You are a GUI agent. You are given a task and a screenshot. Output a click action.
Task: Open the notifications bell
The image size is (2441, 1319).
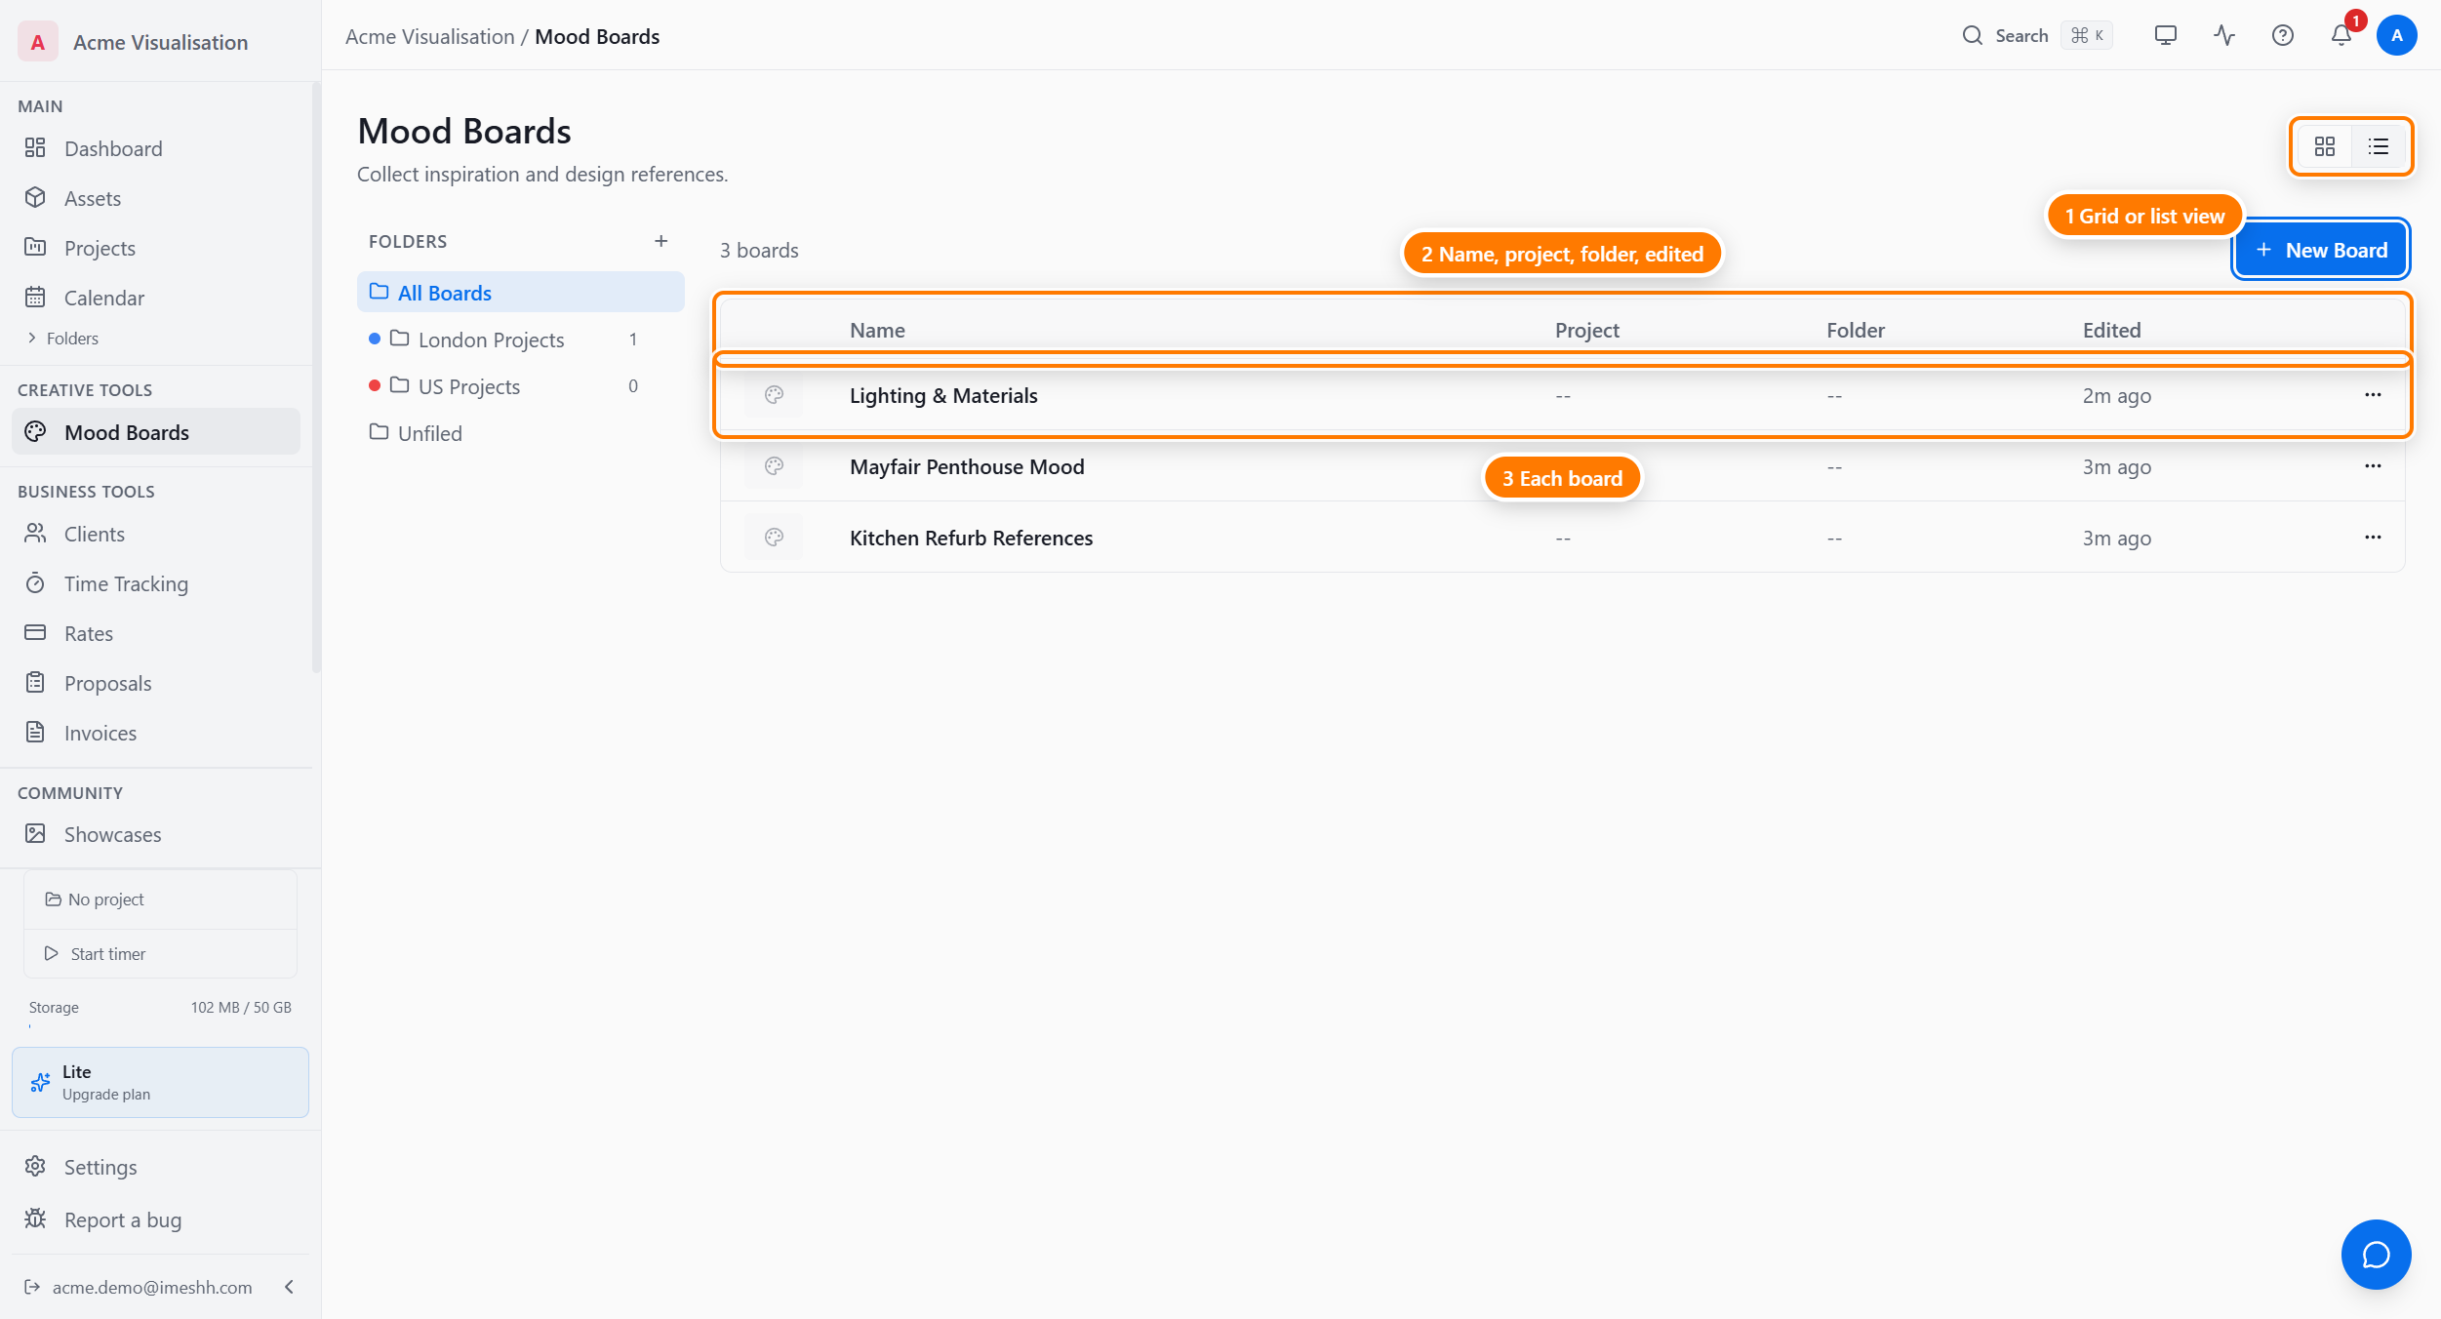[2341, 36]
